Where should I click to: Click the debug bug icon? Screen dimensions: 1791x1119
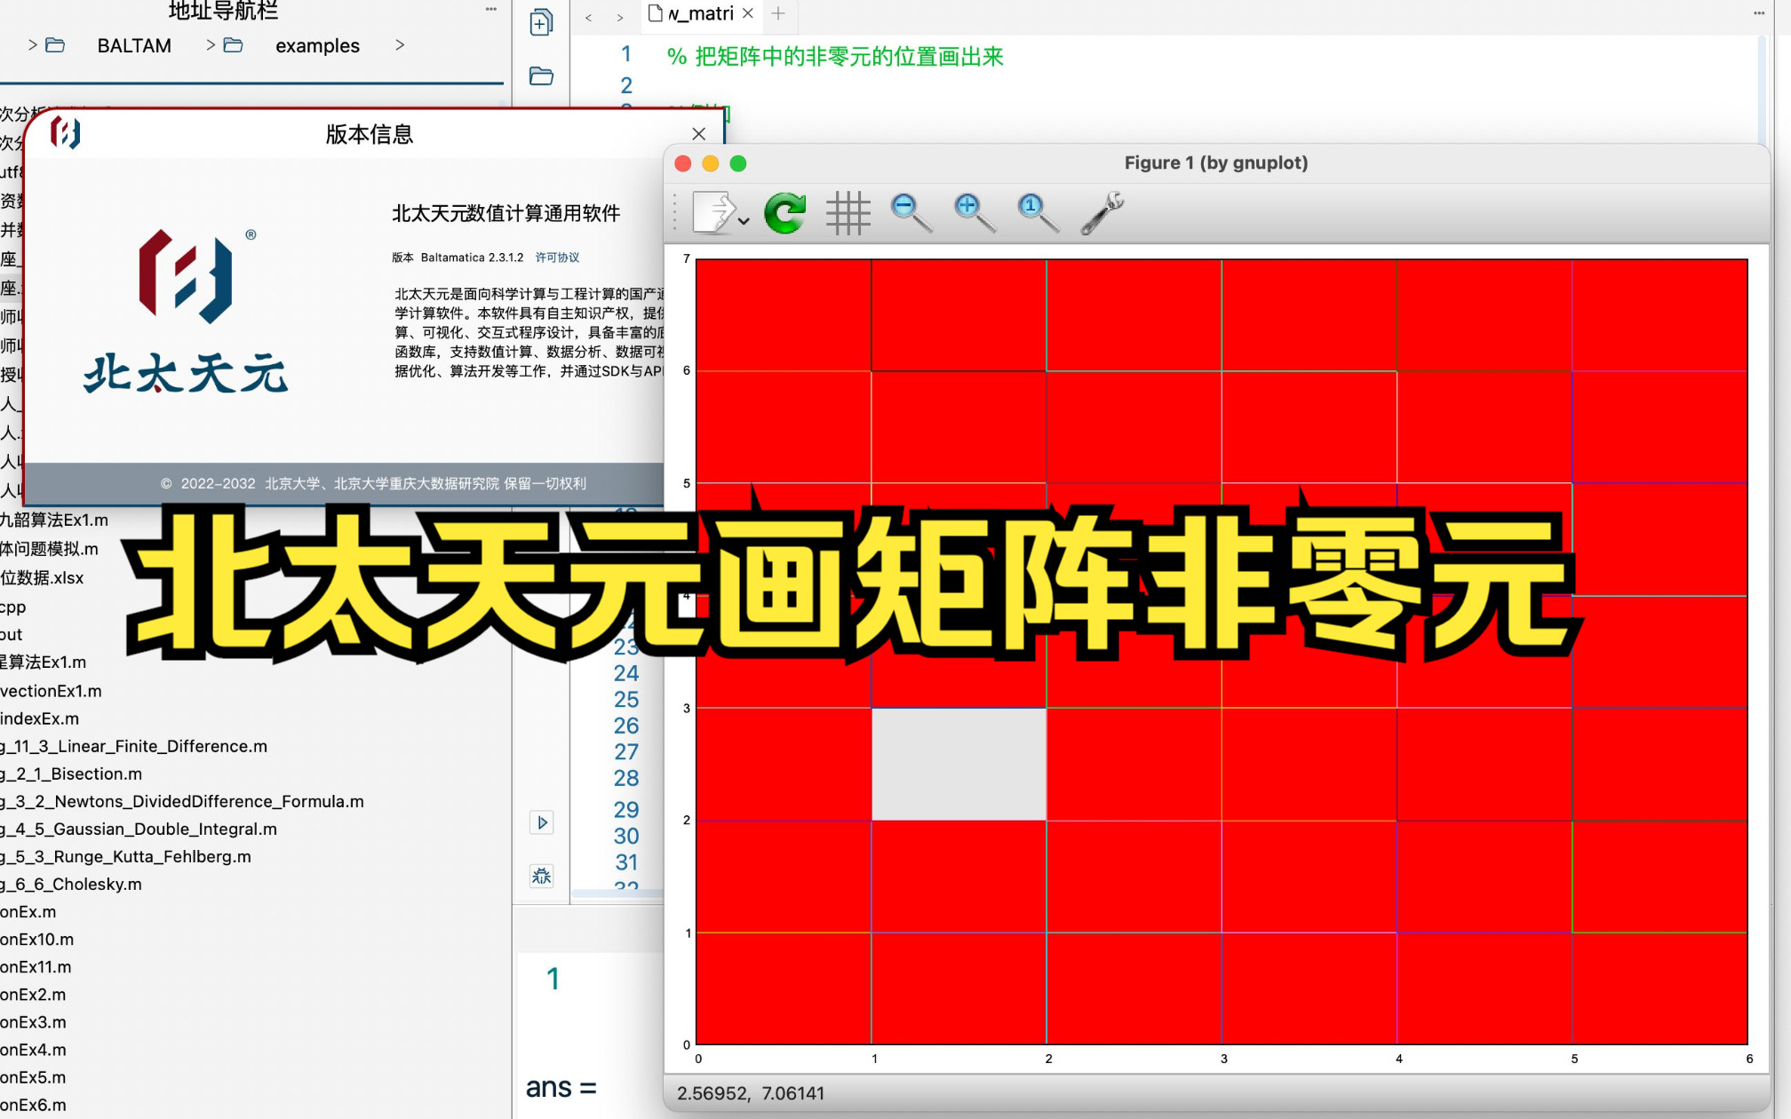542,877
